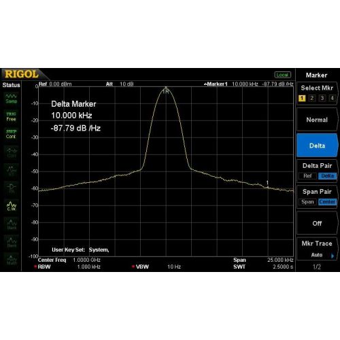Set Span Pair to Span
340x340 pixels.
(x=307, y=202)
